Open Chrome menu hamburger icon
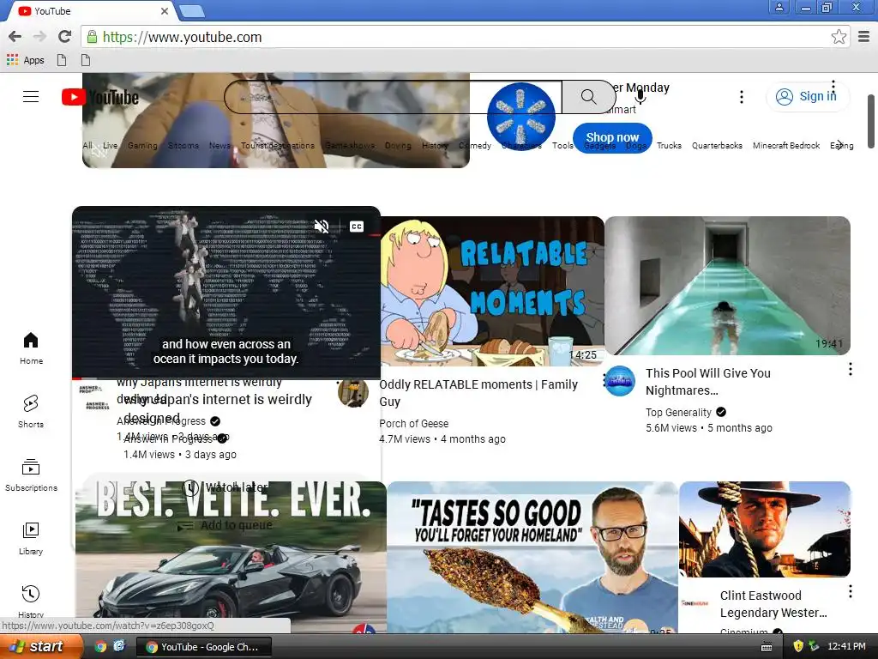 [864, 37]
